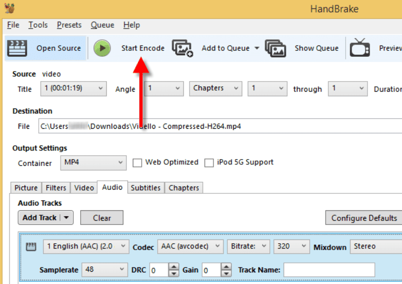Click the Show Queue label

coord(317,48)
